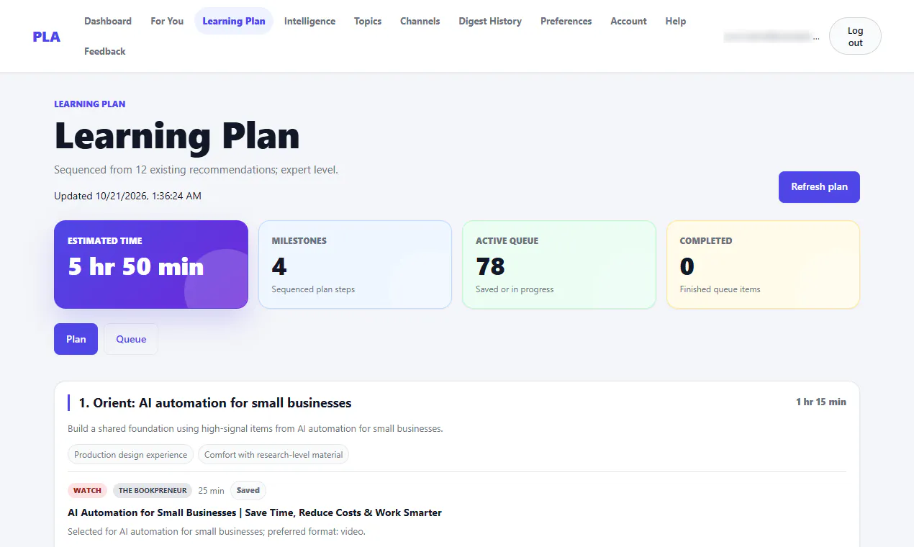Select the Plan tab
Screen dimensions: 914x547
pos(76,339)
